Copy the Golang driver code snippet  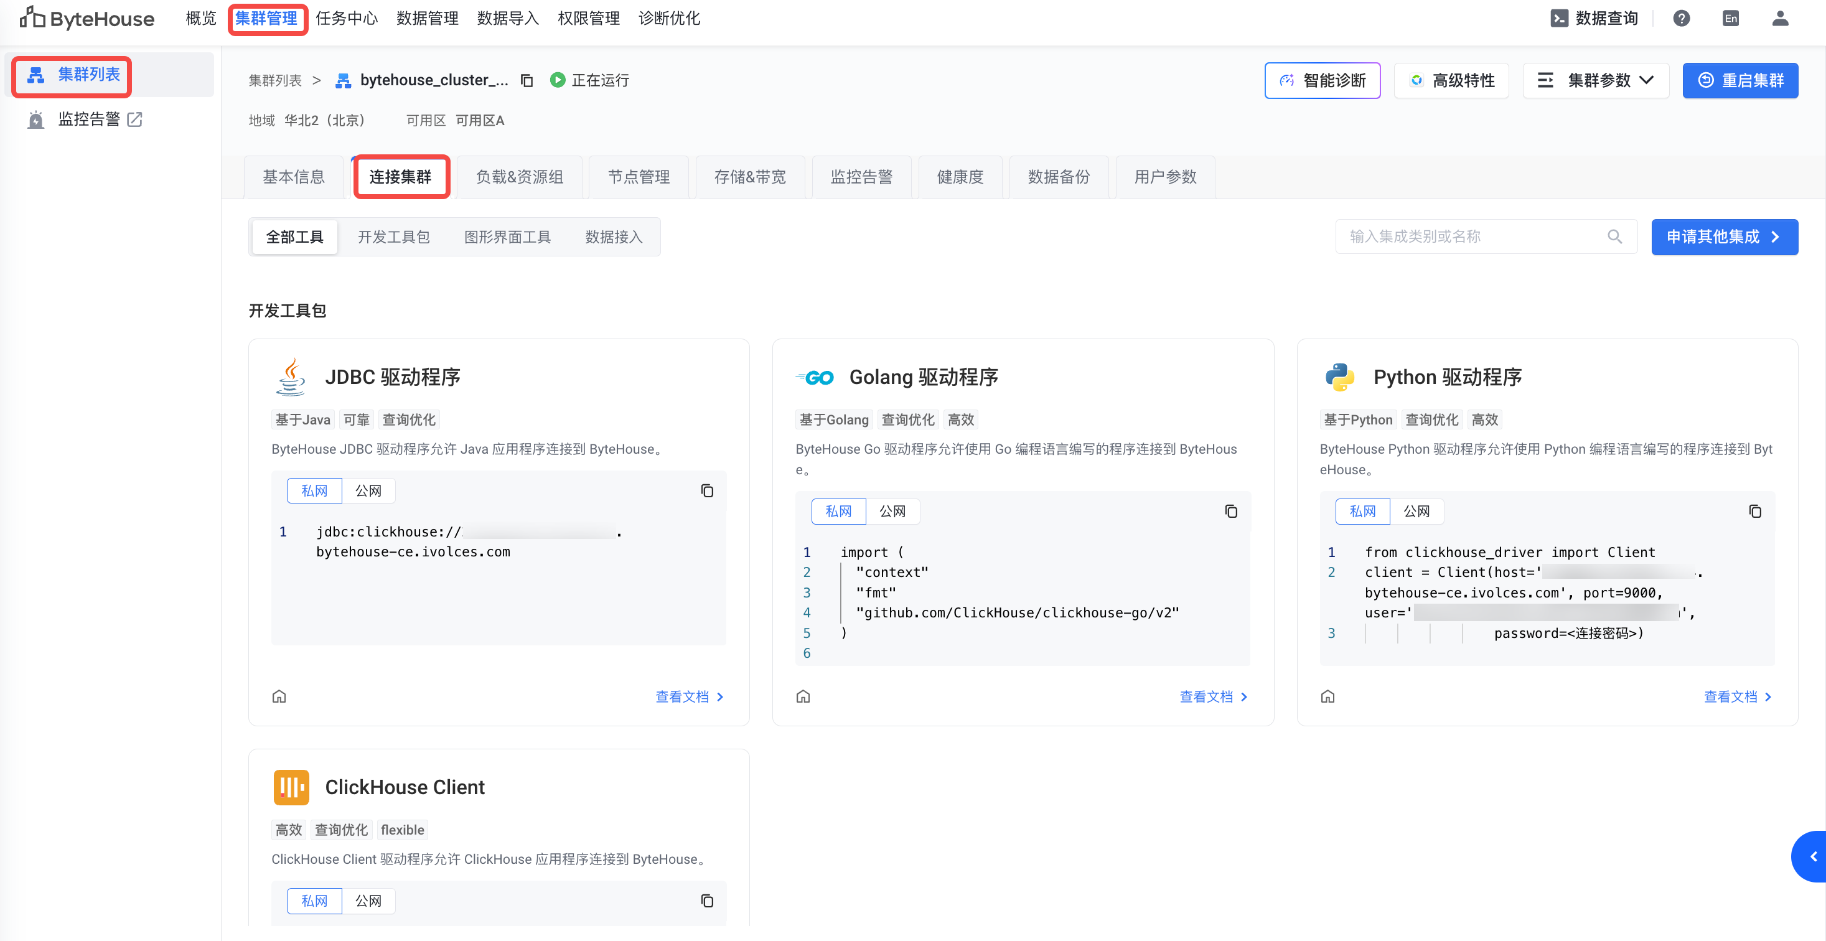pos(1230,512)
